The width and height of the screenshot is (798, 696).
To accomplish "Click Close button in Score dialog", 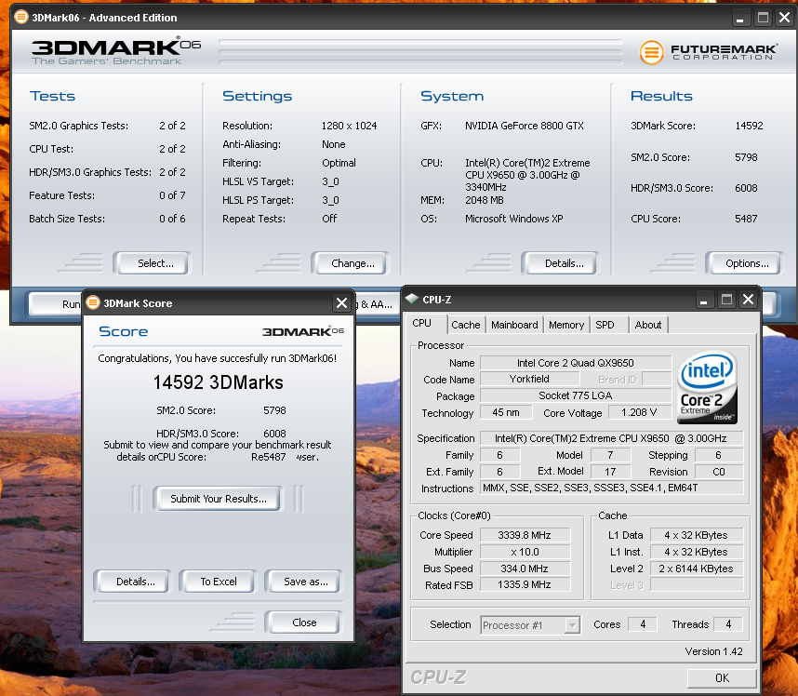I will [x=303, y=622].
